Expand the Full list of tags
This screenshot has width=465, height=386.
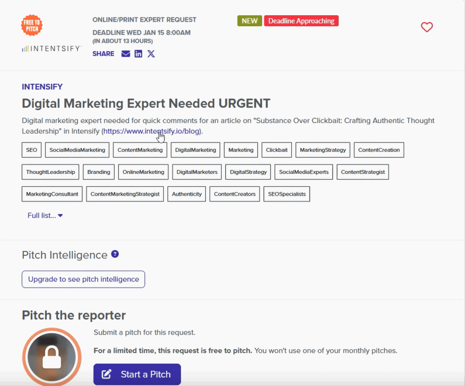click(45, 216)
